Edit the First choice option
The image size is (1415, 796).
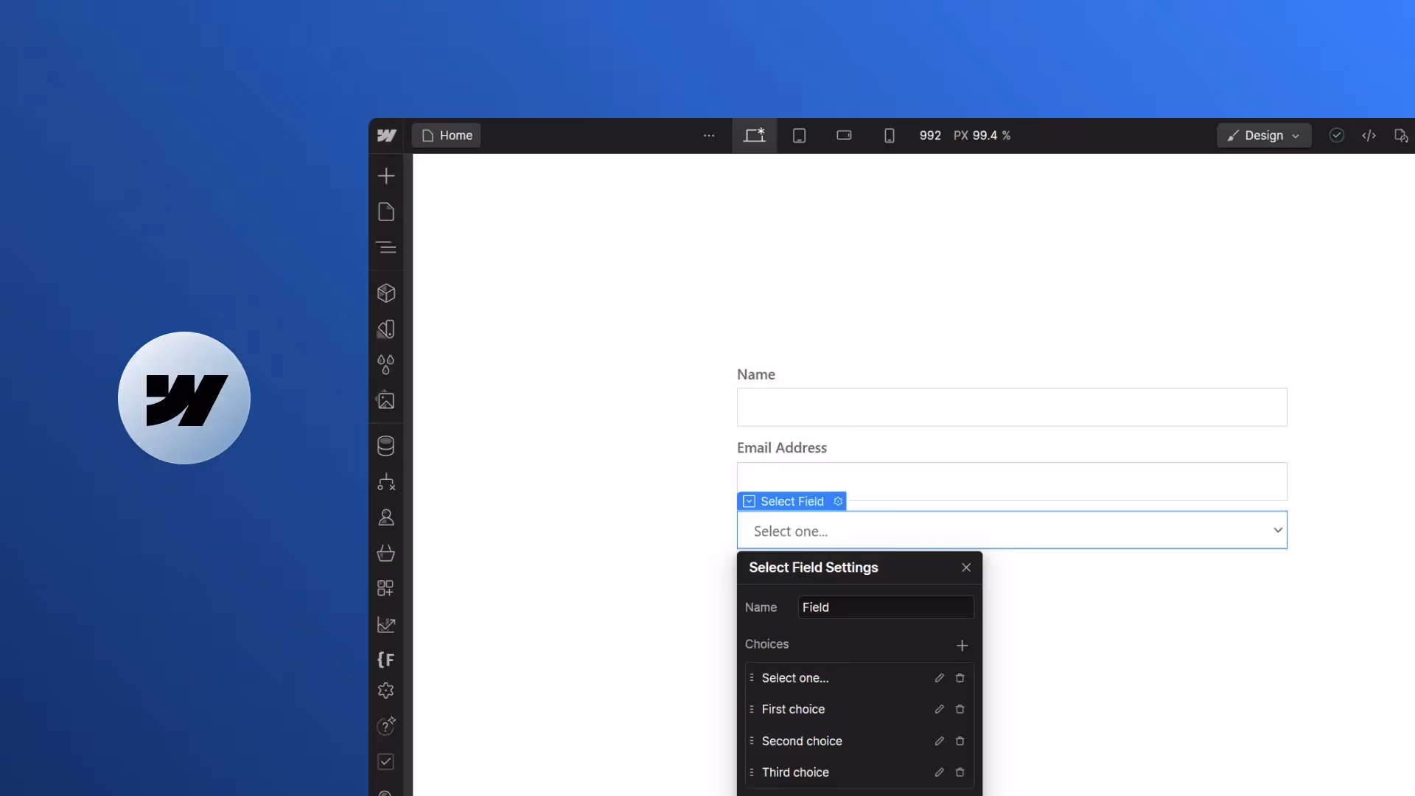(x=939, y=709)
